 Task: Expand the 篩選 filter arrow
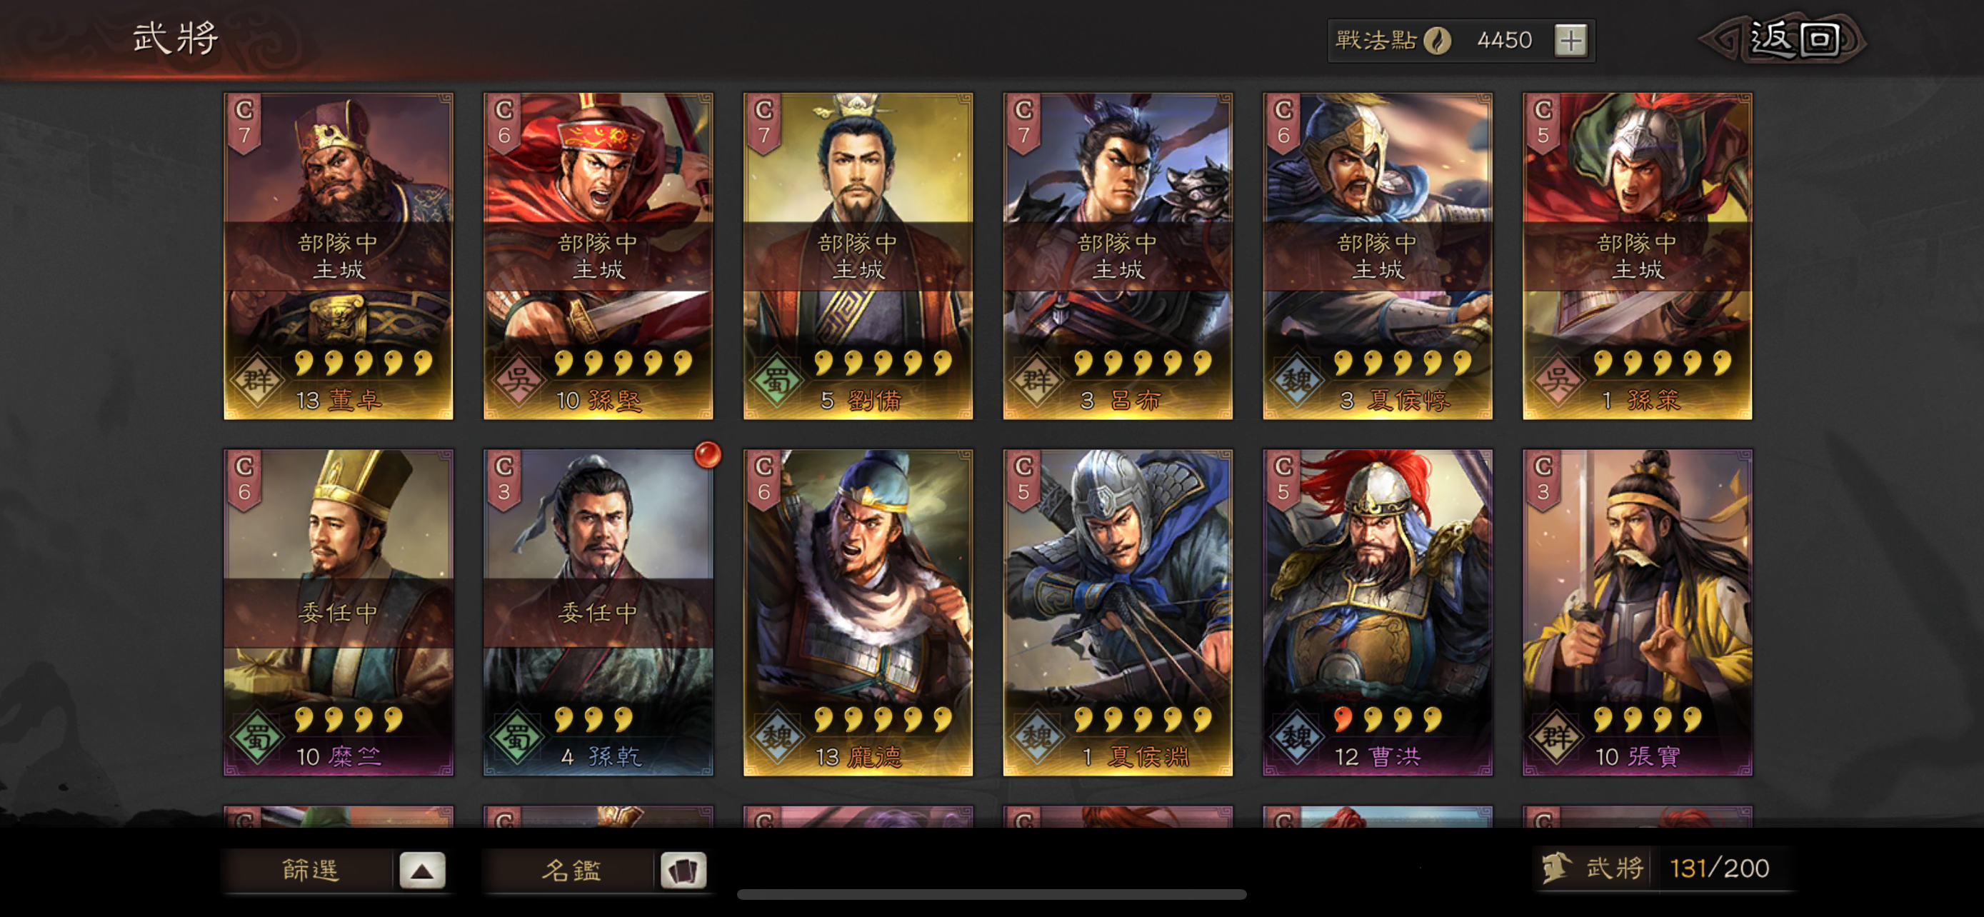(x=421, y=871)
